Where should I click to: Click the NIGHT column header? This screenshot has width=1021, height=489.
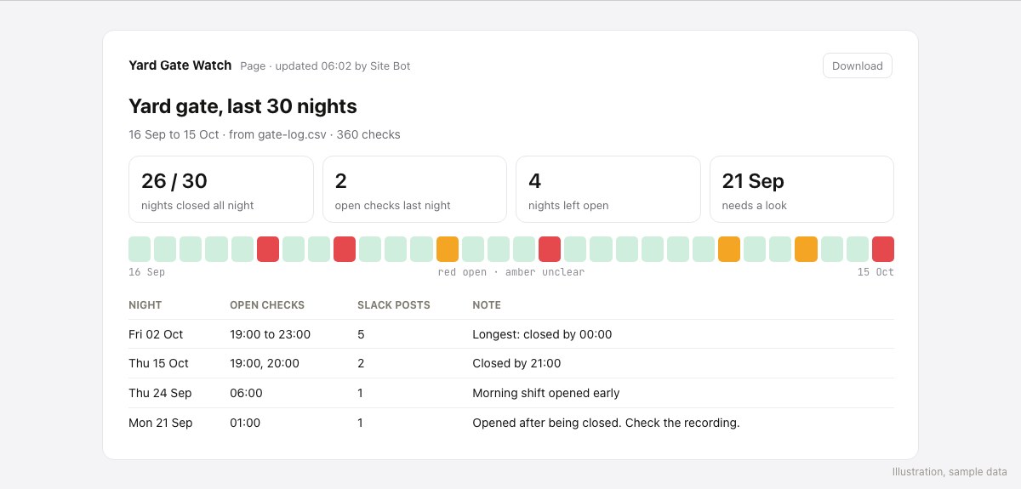tap(145, 304)
